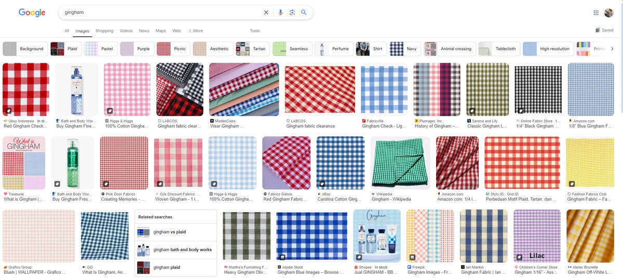Open Bath and Body Works Gingham Fine spray image
The image size is (623, 278).
[76, 89]
